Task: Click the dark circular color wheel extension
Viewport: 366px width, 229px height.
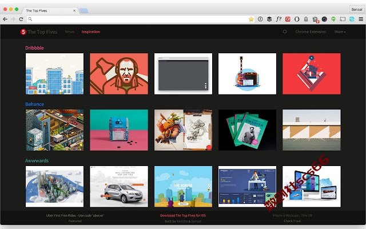Action: pyautogui.click(x=324, y=19)
